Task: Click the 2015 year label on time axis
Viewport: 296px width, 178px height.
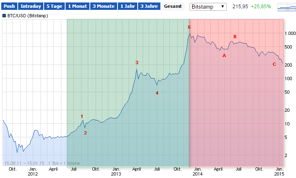Action: [x=279, y=174]
